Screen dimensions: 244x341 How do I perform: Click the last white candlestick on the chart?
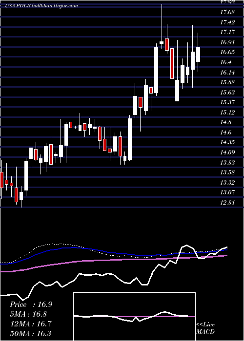(x=198, y=55)
